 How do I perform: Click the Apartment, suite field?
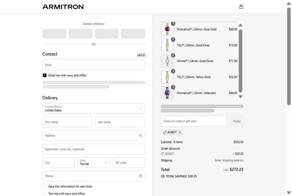(94, 149)
